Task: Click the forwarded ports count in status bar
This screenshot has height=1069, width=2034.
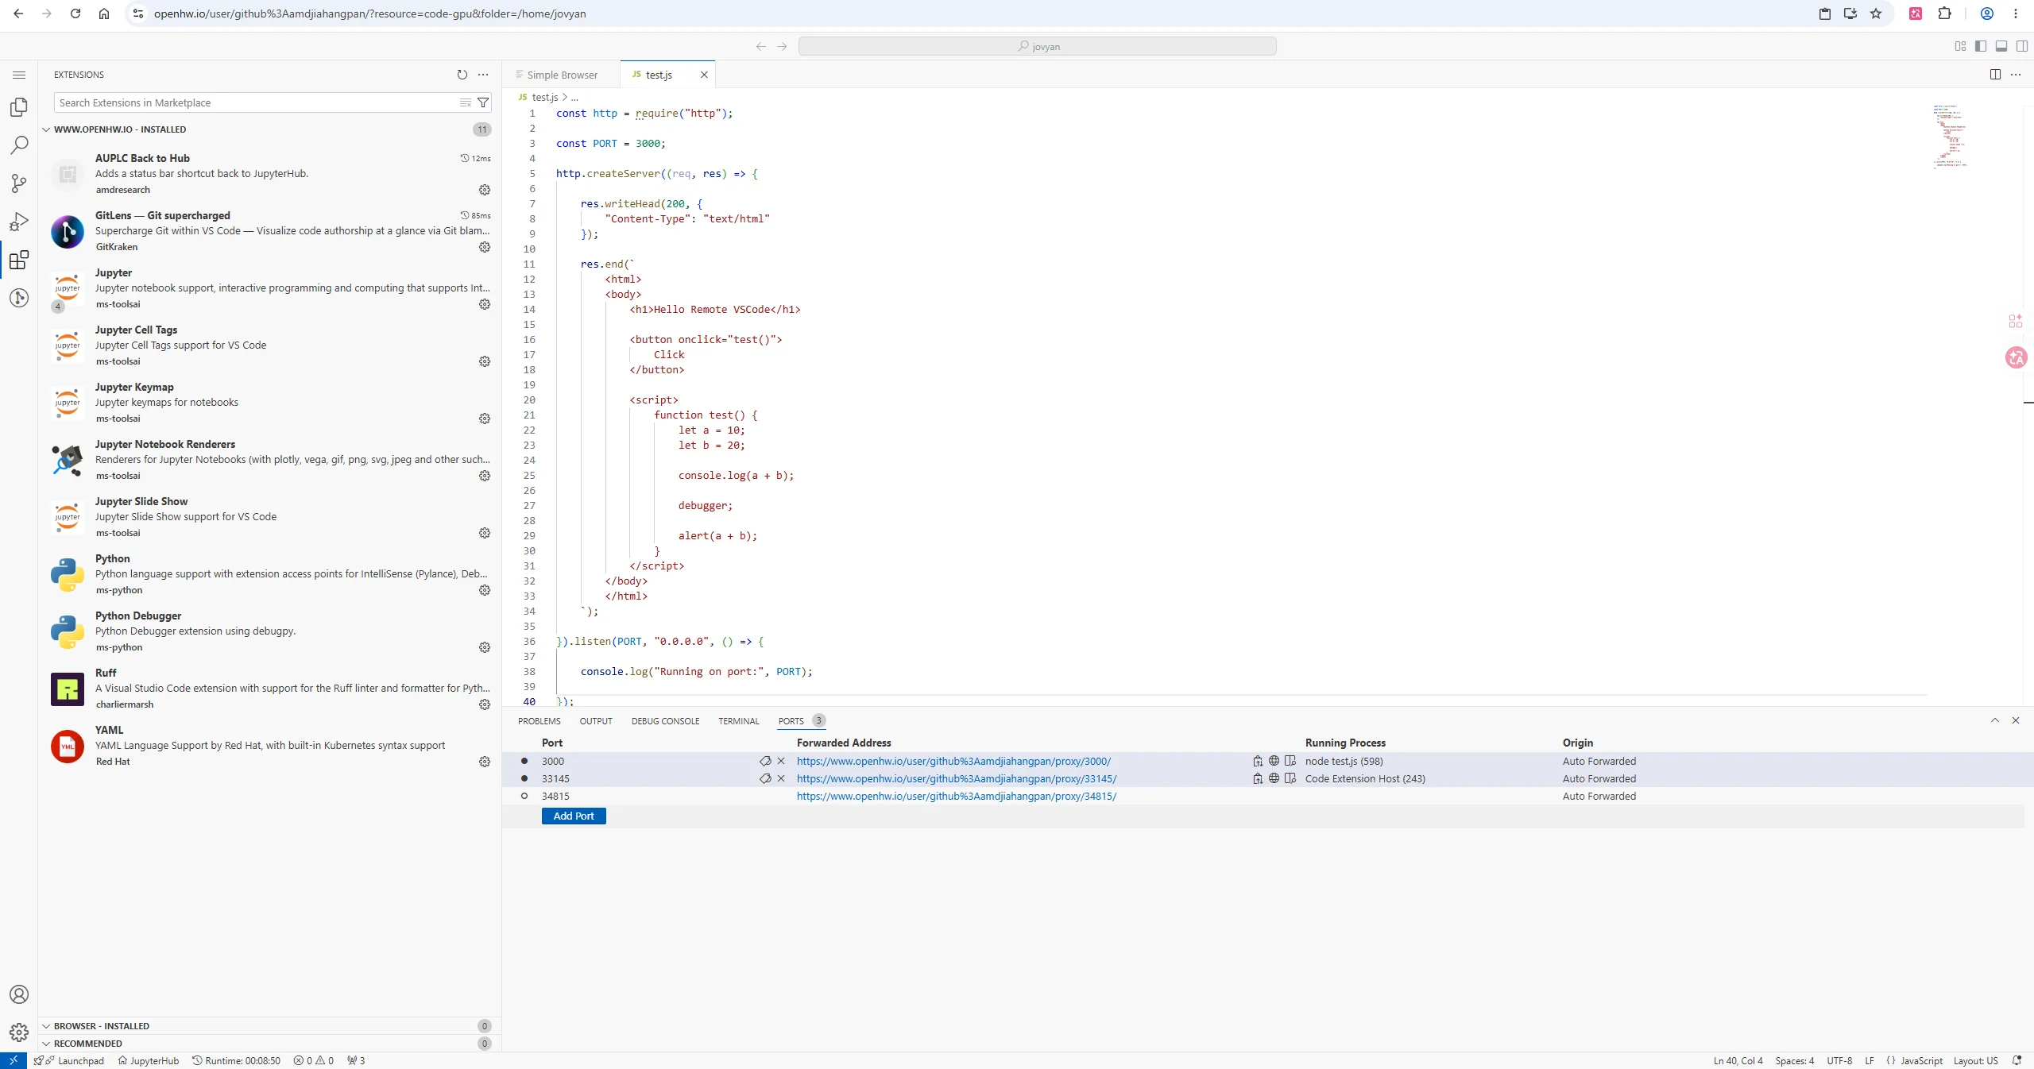Action: click(x=356, y=1060)
